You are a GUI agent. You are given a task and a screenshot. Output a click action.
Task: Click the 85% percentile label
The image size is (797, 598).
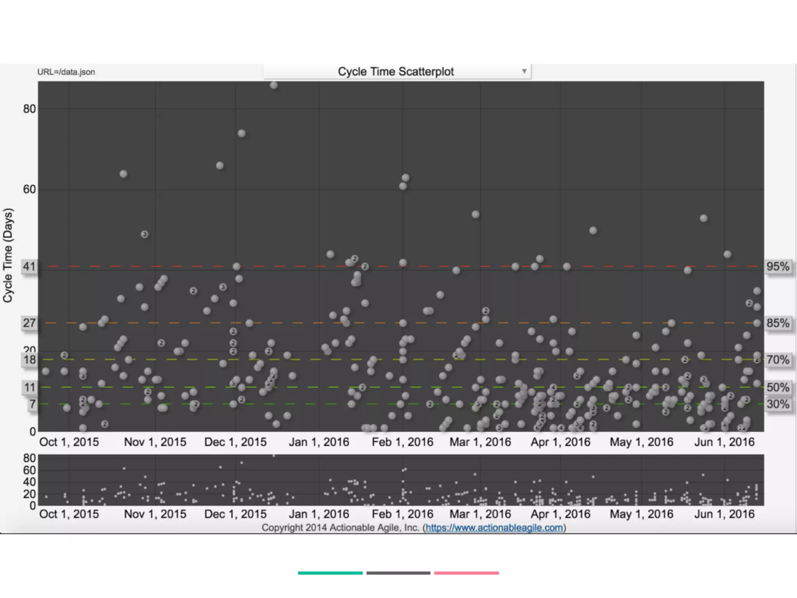[778, 323]
